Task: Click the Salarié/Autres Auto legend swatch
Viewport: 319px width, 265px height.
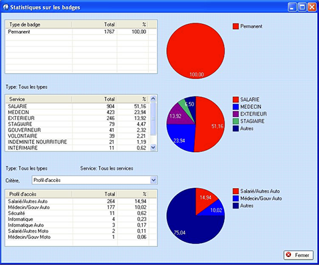Action: click(235, 191)
